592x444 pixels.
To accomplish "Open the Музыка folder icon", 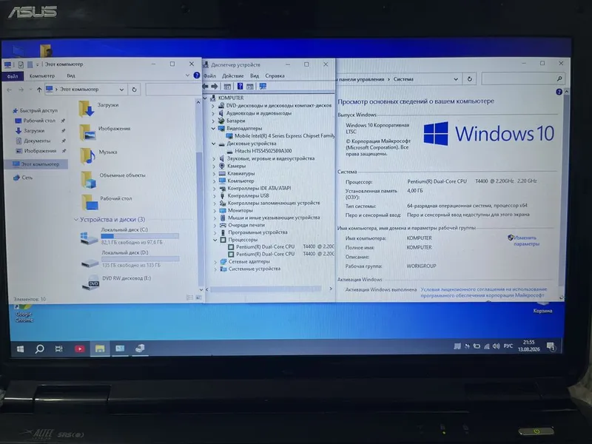I will (87, 156).
